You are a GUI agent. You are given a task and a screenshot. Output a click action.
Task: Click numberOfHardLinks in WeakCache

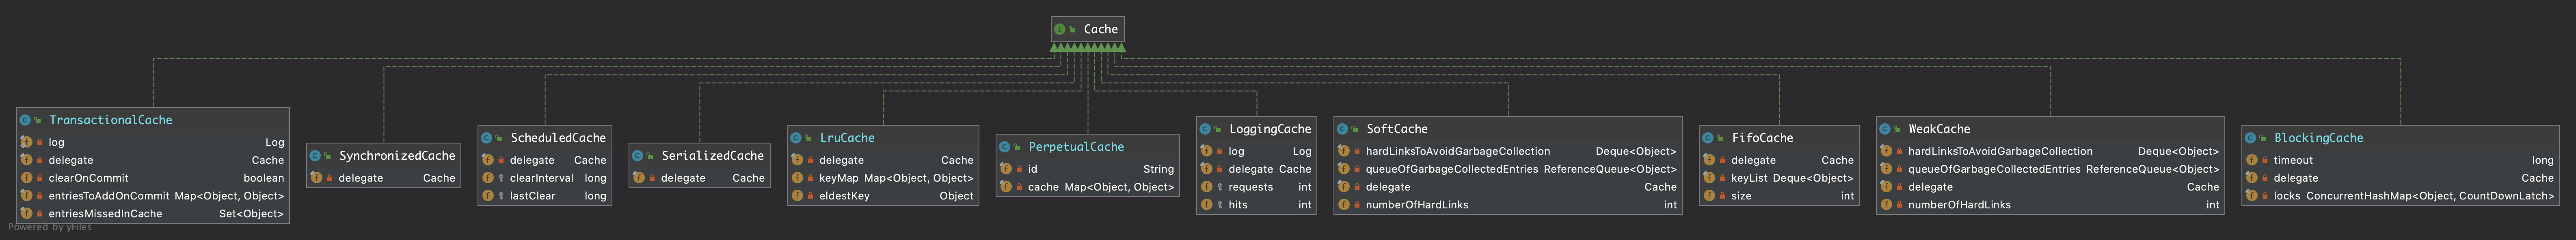click(1959, 205)
